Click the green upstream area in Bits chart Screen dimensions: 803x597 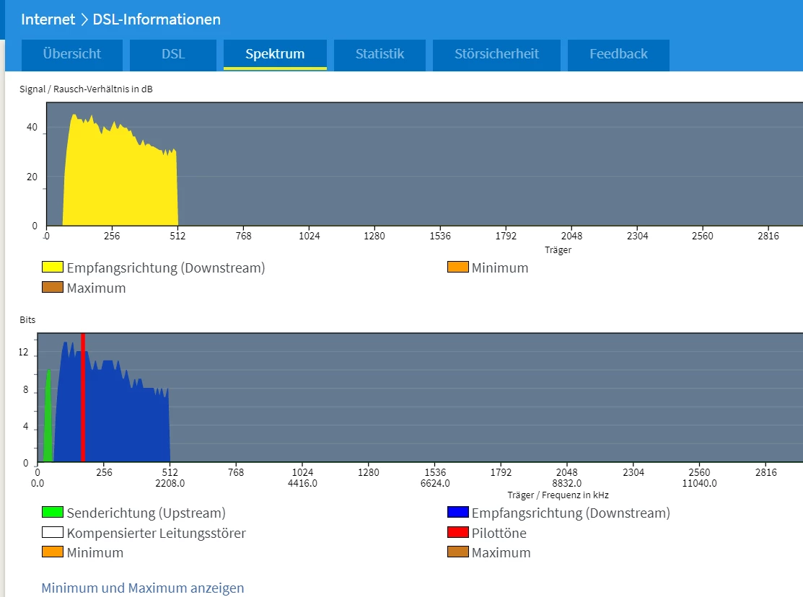pos(48,425)
